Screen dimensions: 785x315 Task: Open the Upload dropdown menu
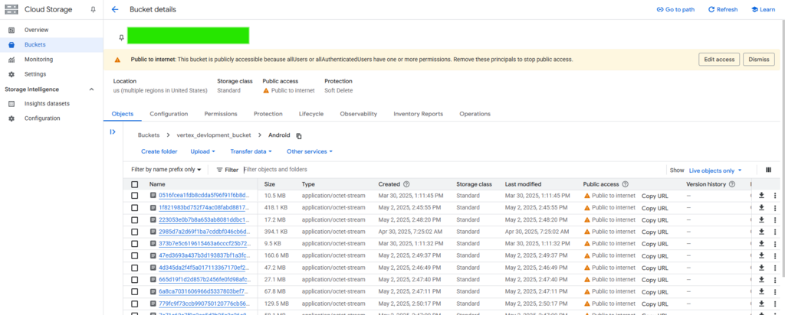pos(204,151)
